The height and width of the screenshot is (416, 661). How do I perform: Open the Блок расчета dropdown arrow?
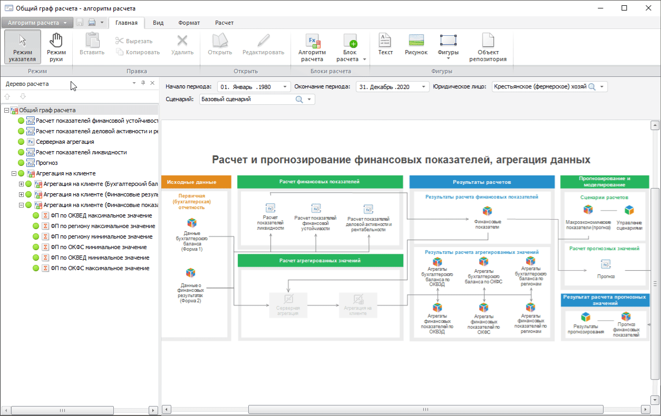[364, 60]
